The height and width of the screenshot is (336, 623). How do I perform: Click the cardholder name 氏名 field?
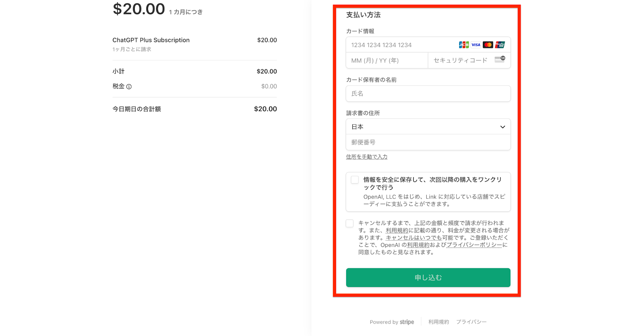428,94
